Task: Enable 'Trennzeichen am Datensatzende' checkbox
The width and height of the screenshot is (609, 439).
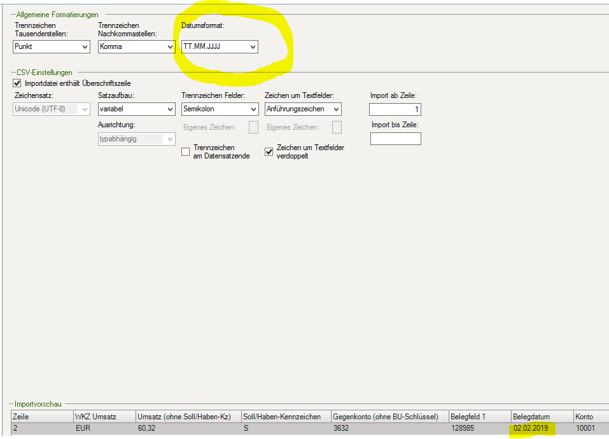Action: [x=186, y=152]
